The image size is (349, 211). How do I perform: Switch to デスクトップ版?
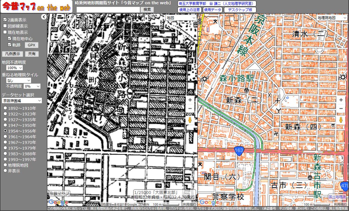click(240, 10)
